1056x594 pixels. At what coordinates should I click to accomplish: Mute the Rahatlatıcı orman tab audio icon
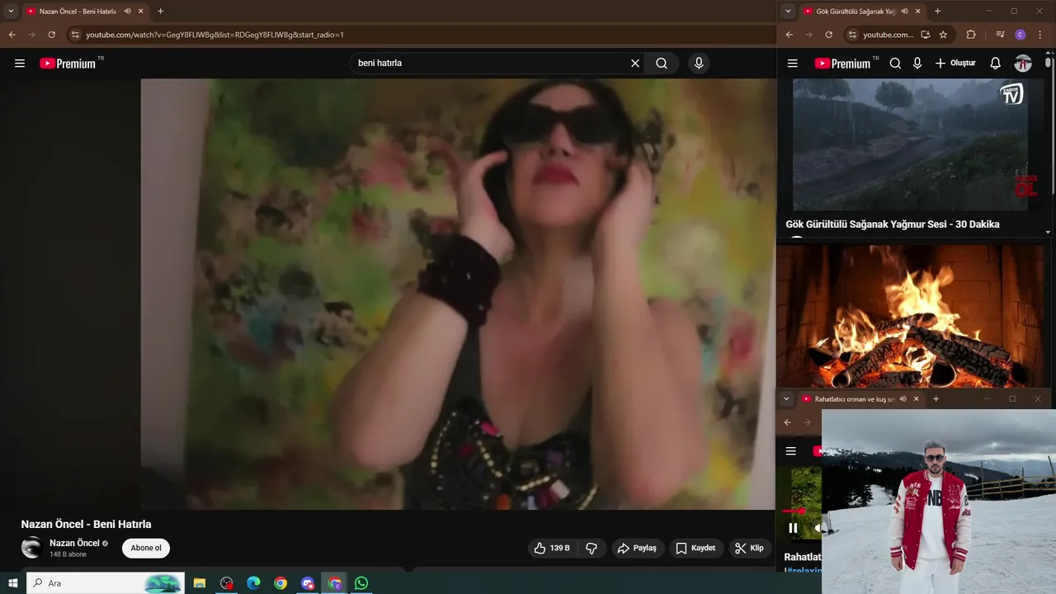point(903,399)
